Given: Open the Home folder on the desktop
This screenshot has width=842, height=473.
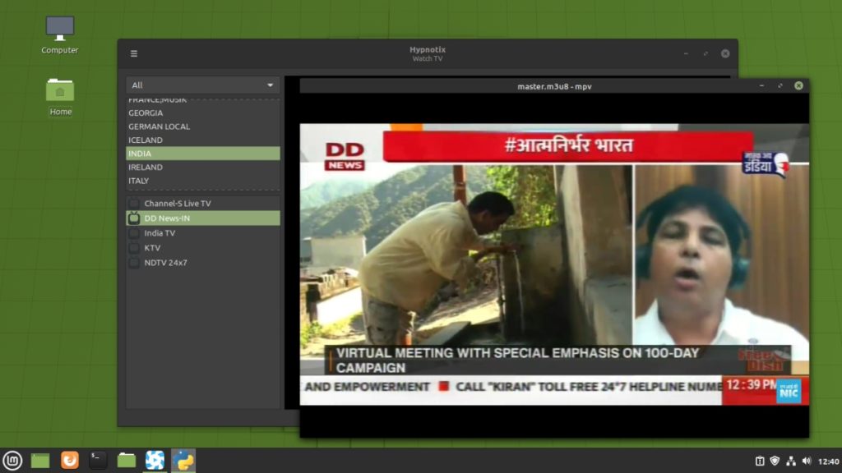Looking at the screenshot, I should coord(59,90).
